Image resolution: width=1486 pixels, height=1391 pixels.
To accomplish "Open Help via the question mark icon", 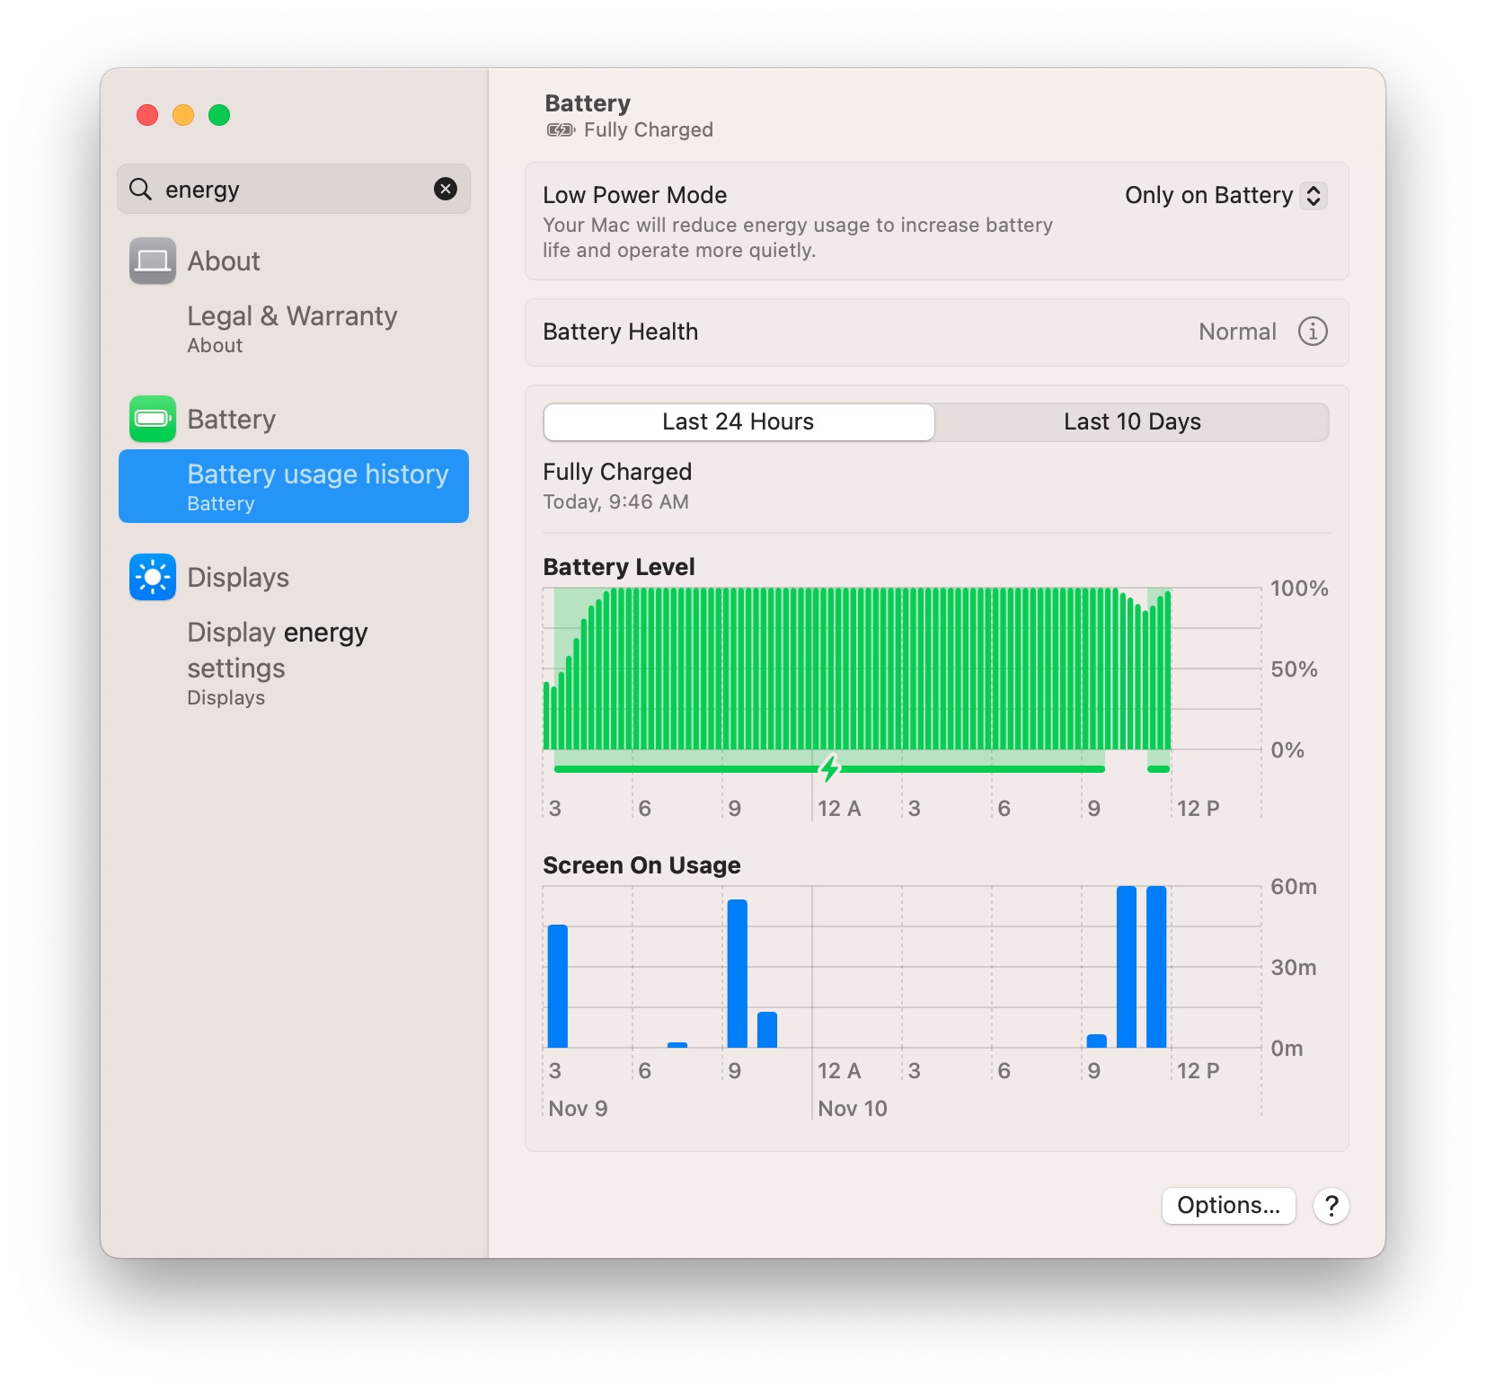I will [x=1331, y=1206].
